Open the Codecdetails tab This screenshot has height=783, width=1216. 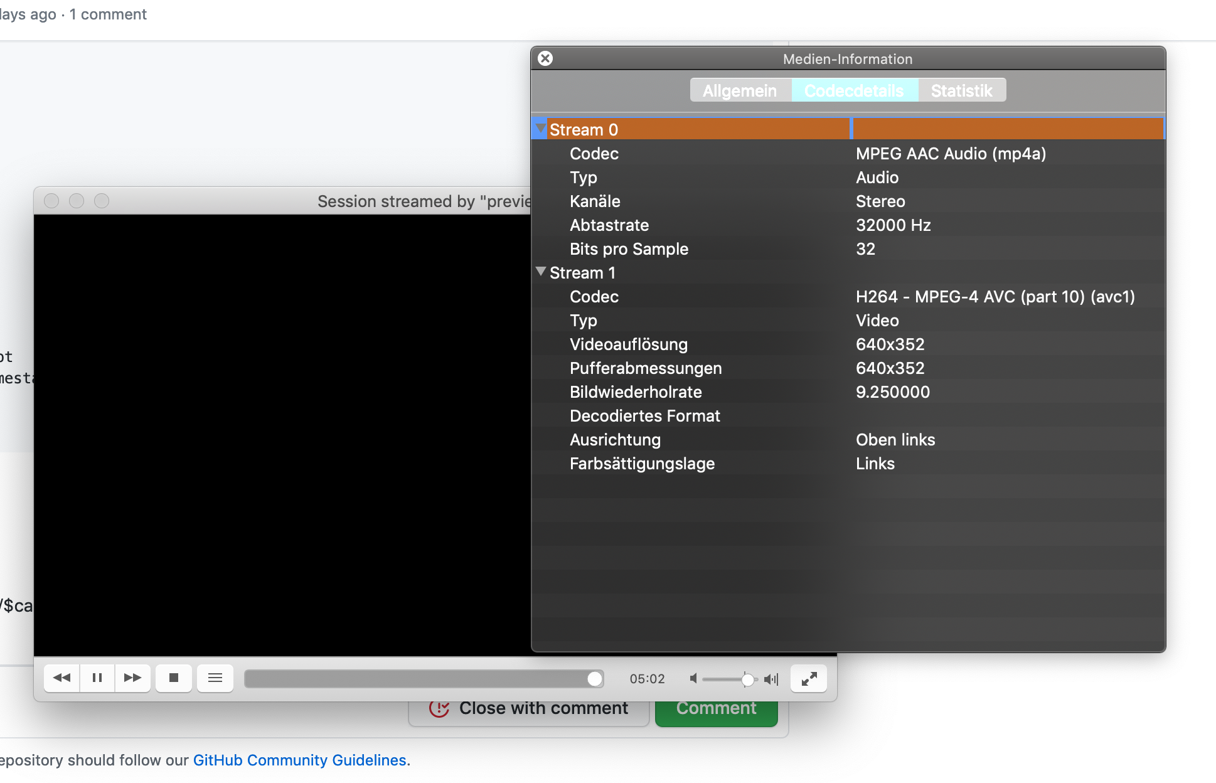tap(855, 90)
